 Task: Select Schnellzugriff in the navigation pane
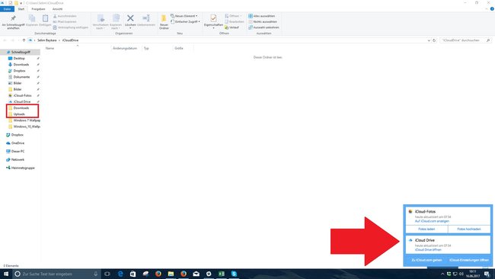21,52
